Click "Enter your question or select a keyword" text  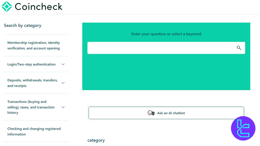[x=166, y=34]
